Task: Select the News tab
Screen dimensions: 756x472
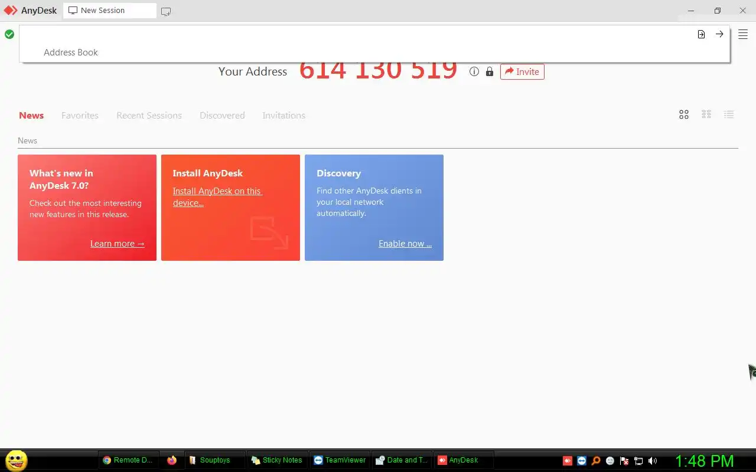Action: pyautogui.click(x=31, y=115)
